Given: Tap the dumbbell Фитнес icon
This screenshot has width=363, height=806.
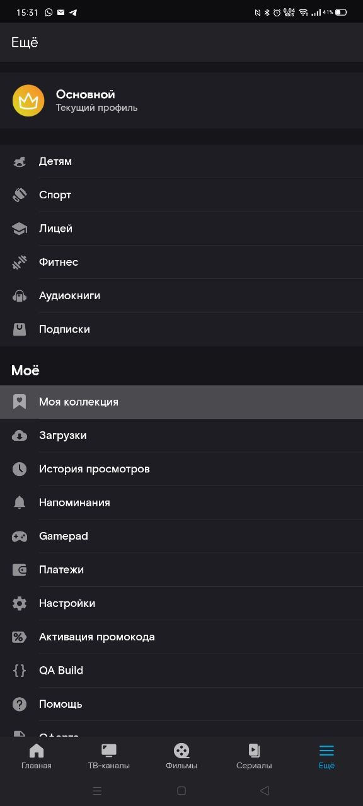Looking at the screenshot, I should (20, 262).
